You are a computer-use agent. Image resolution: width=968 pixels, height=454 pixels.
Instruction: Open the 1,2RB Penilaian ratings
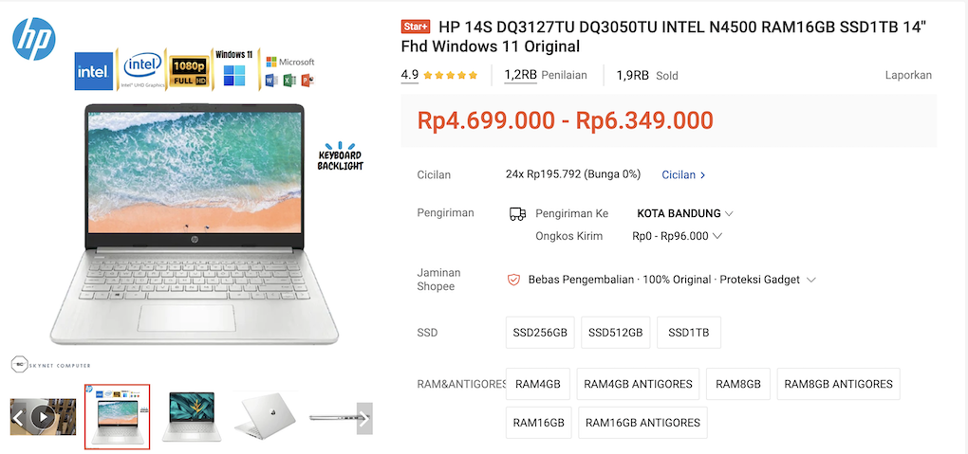click(x=546, y=75)
